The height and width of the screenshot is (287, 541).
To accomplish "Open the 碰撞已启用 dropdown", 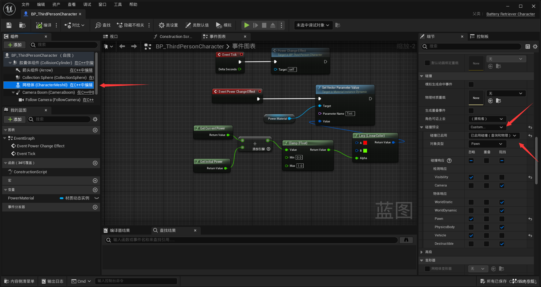I will click(x=494, y=135).
